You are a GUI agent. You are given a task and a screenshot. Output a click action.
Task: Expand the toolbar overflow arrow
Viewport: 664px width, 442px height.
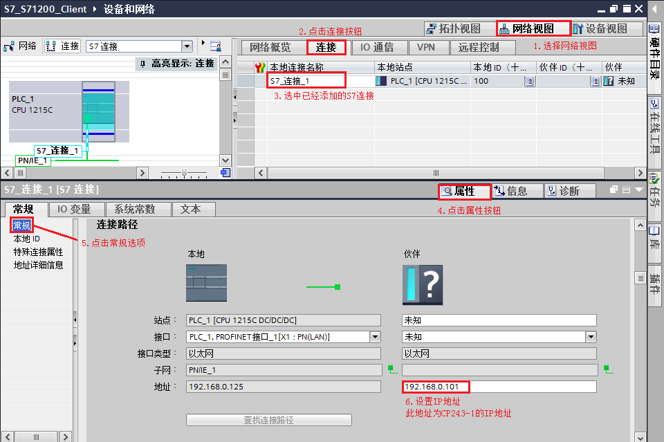pyautogui.click(x=203, y=43)
